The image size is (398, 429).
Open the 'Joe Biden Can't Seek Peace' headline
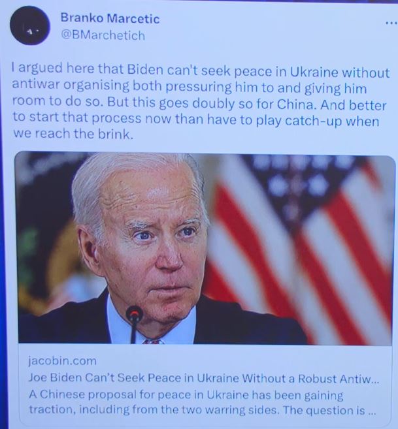point(204,378)
